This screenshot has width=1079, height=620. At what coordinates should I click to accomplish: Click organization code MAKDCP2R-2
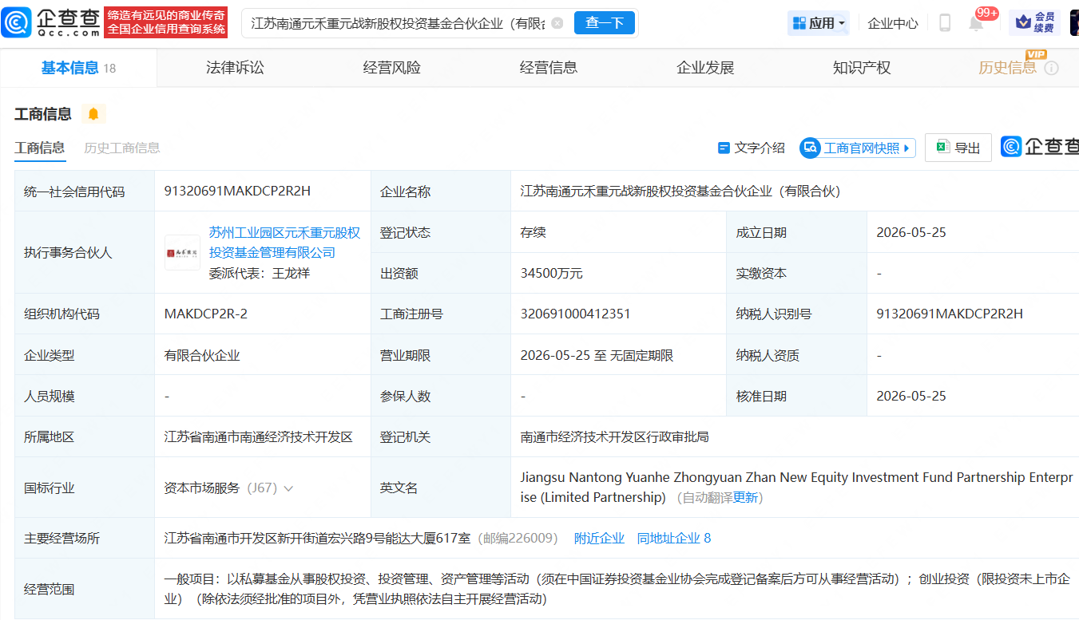click(206, 314)
